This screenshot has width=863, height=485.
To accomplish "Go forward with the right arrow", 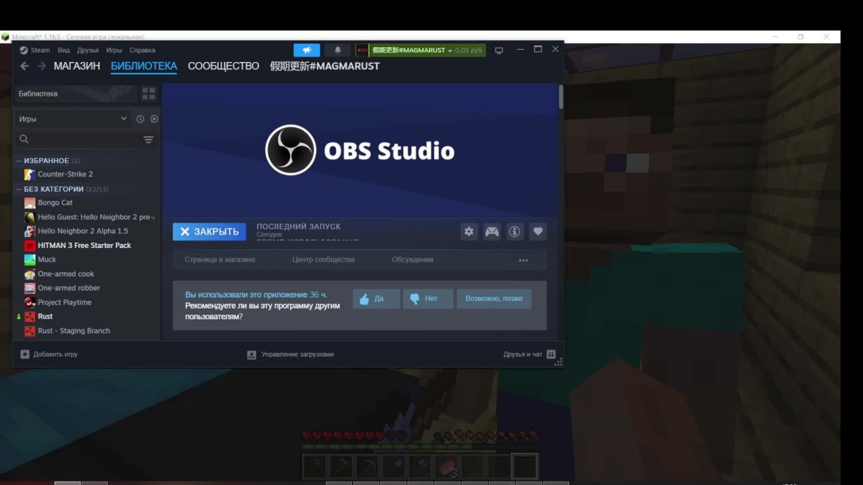I will [42, 66].
